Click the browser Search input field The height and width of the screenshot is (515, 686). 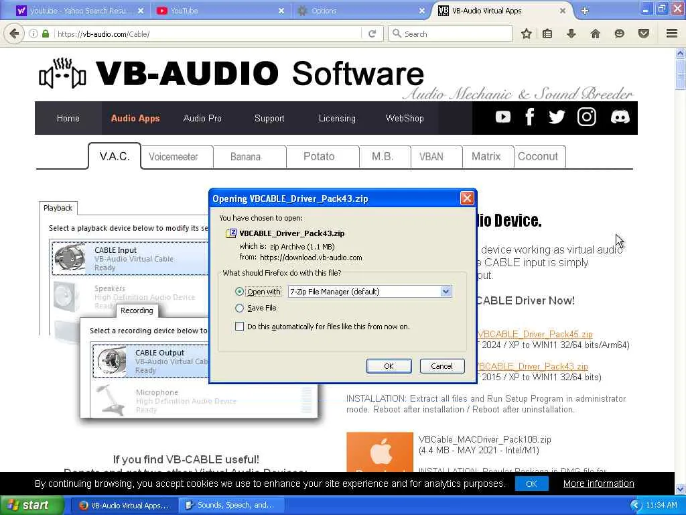451,34
